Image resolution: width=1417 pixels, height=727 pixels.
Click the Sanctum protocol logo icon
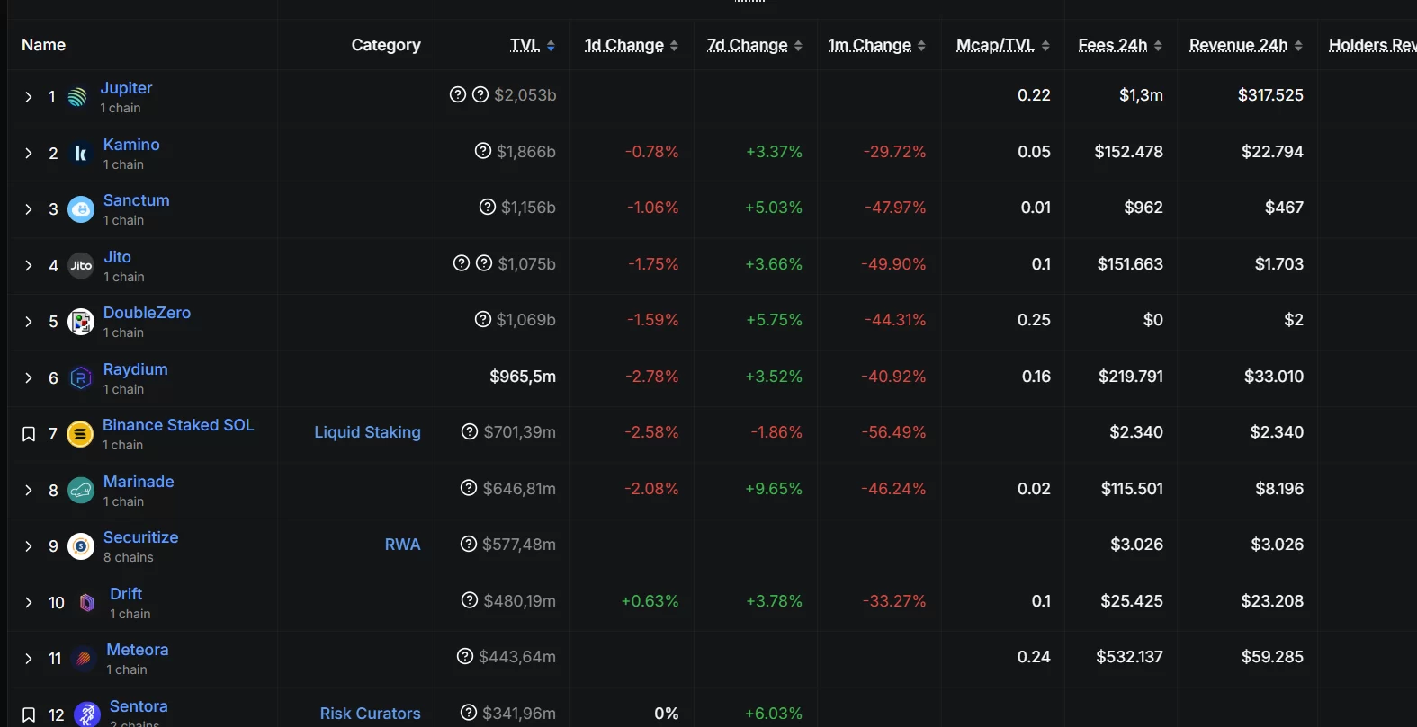(x=81, y=209)
